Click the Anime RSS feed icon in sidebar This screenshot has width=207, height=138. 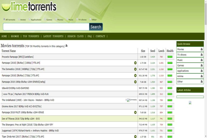(x=201, y=76)
